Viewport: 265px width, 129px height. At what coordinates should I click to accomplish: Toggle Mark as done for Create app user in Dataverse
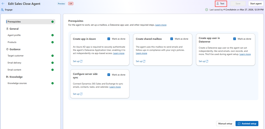click(234, 39)
